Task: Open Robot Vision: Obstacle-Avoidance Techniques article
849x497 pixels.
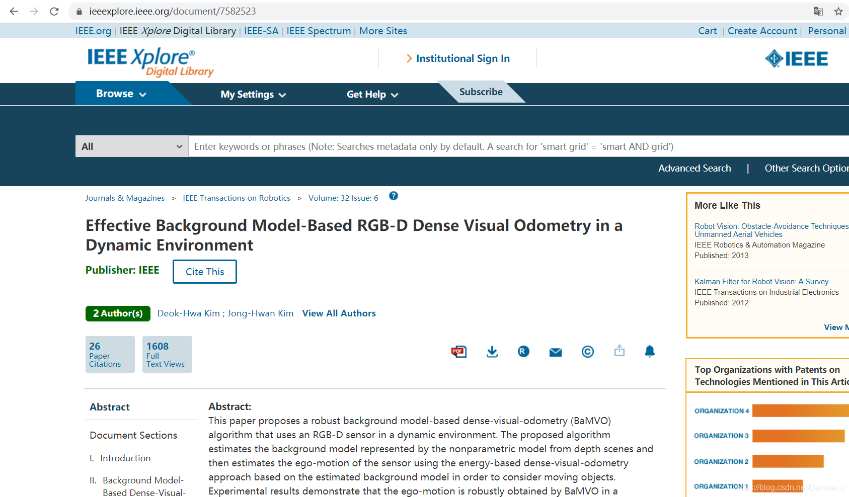Action: [771, 230]
